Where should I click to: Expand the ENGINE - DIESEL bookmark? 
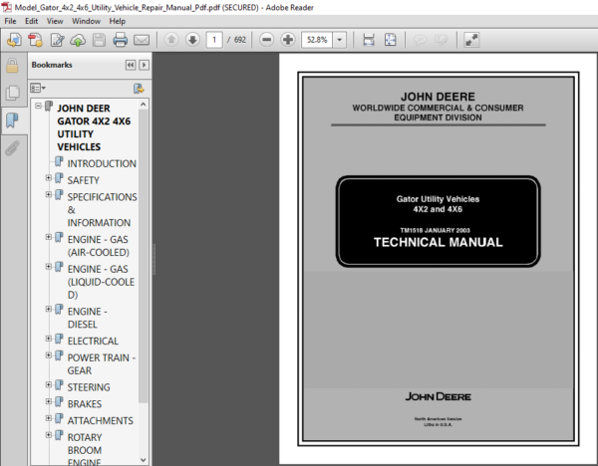pos(49,309)
